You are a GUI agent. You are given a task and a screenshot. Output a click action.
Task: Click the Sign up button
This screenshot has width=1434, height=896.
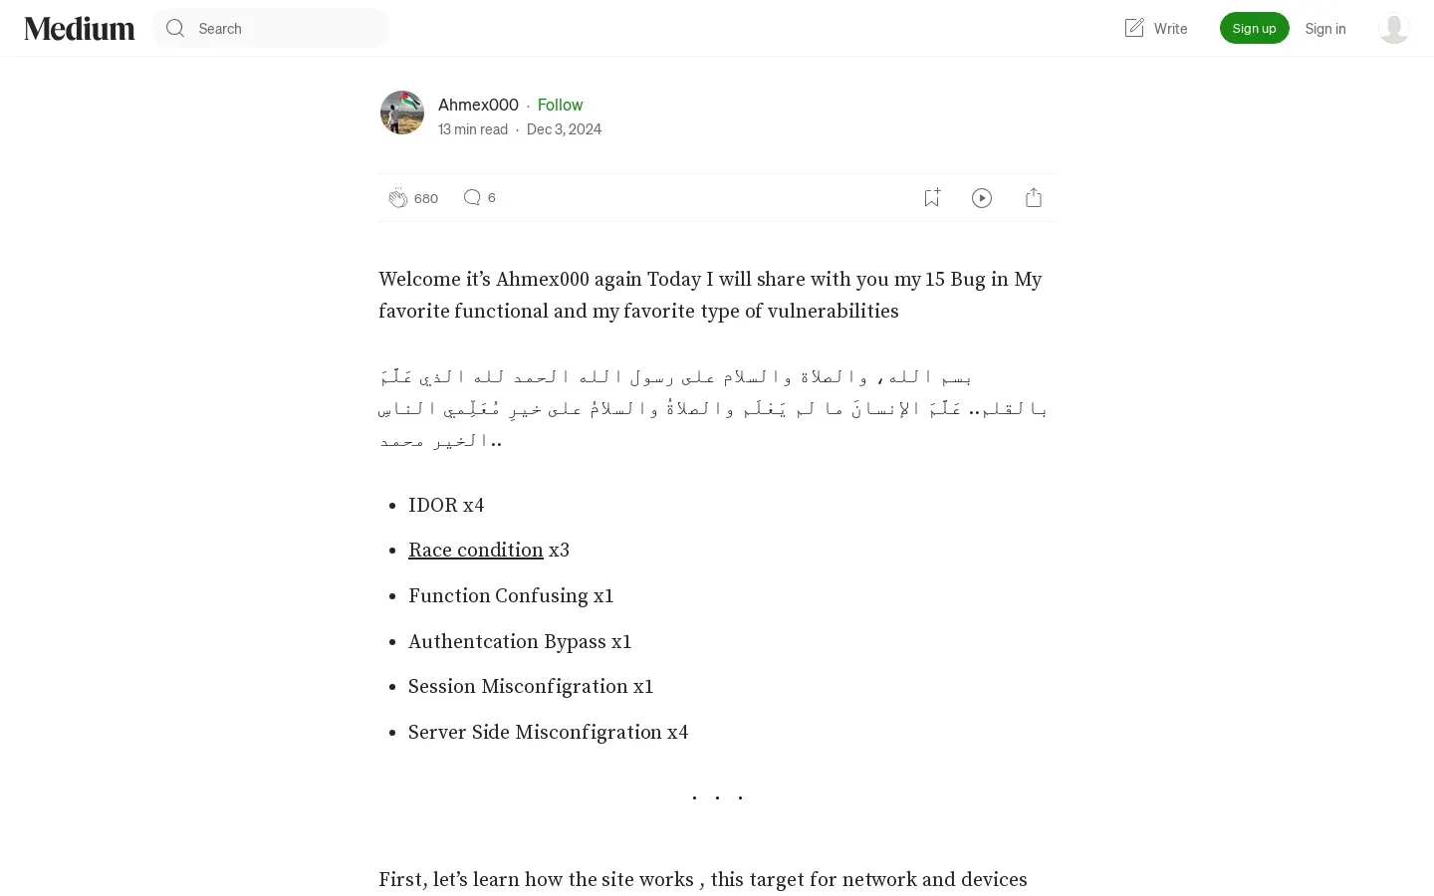(1254, 28)
